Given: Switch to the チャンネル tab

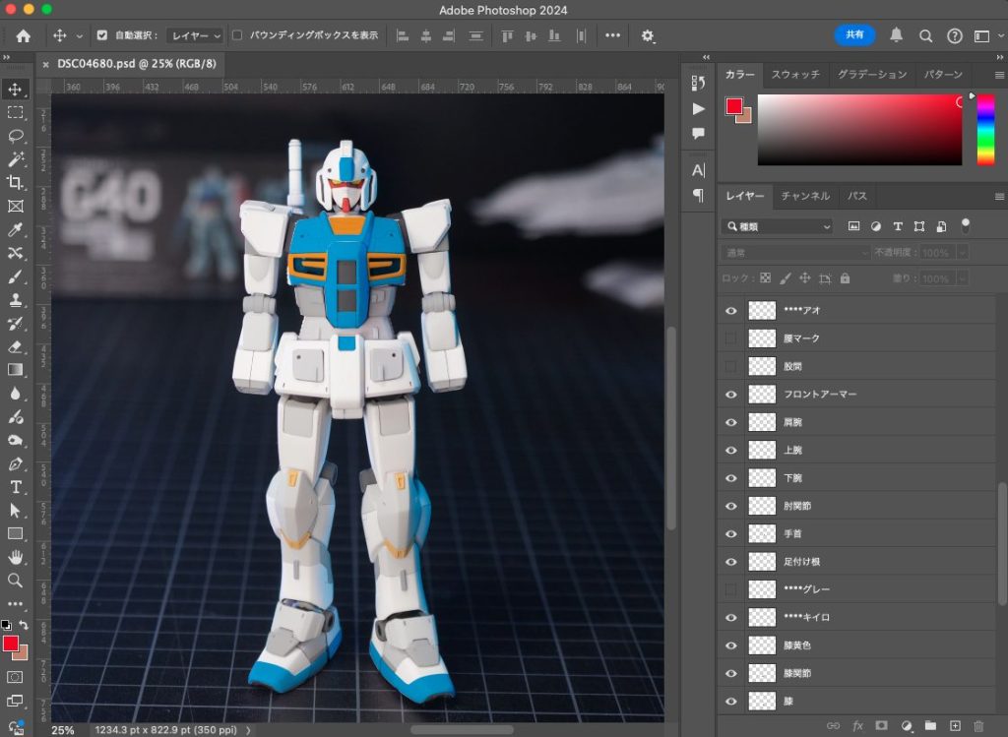Looking at the screenshot, I should pyautogui.click(x=805, y=196).
